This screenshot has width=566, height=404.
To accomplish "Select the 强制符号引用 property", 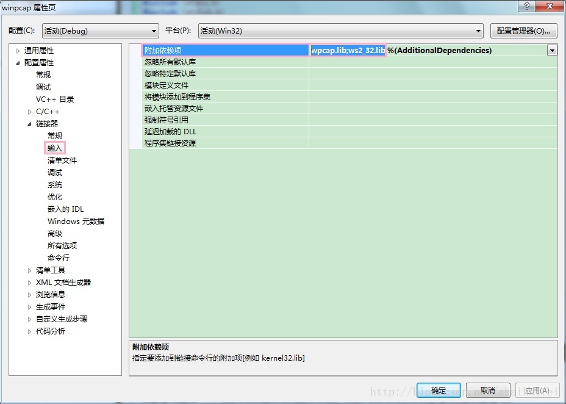I will click(225, 120).
